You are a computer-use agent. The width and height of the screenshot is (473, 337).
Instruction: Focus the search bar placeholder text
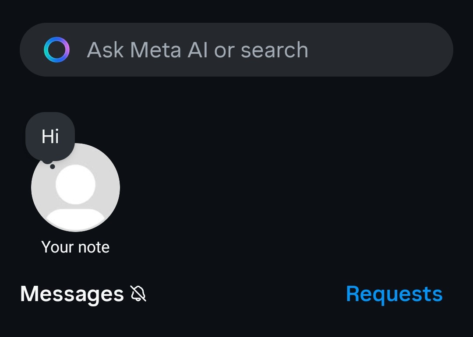[198, 50]
